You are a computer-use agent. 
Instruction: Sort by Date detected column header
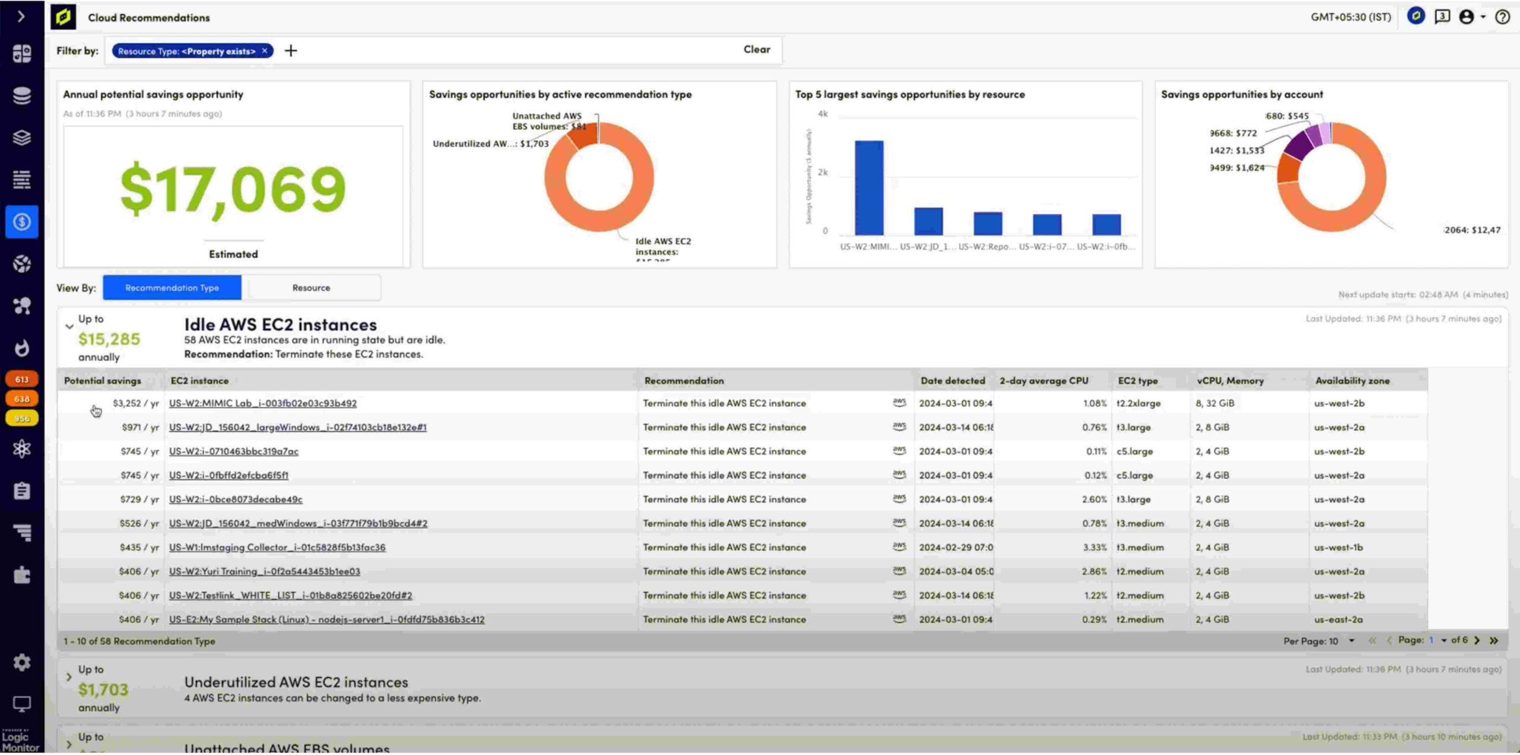(952, 381)
